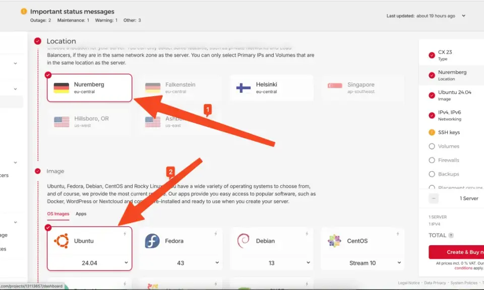This screenshot has height=290, width=484.
Task: Click the CentOS logo icon
Action: 334,241
